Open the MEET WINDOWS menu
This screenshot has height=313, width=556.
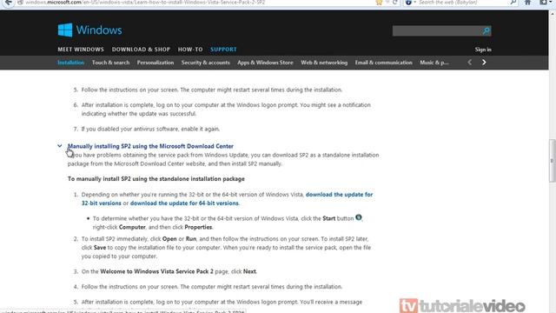(81, 50)
